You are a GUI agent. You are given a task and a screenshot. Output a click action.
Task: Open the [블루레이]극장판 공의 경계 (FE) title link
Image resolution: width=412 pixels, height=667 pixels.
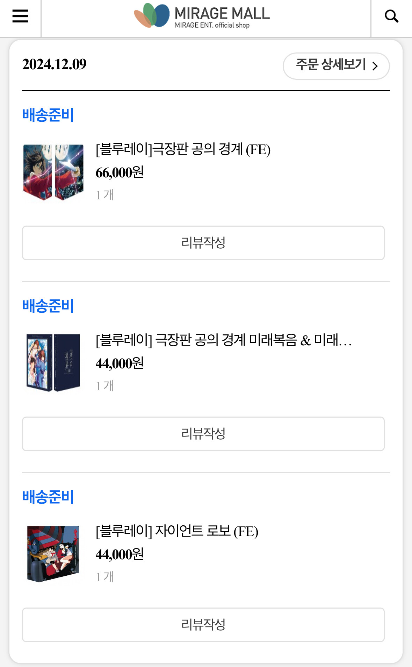coord(183,149)
